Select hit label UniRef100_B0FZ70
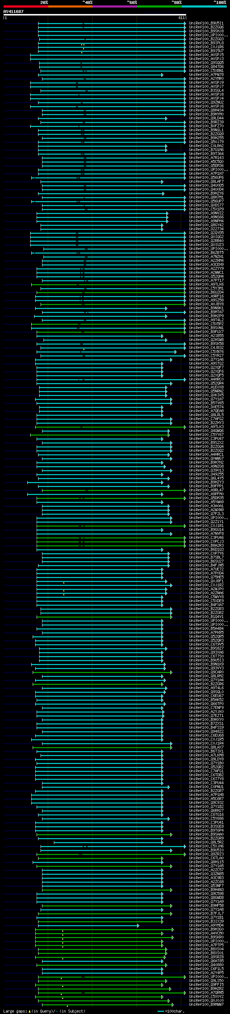 pos(206,126)
